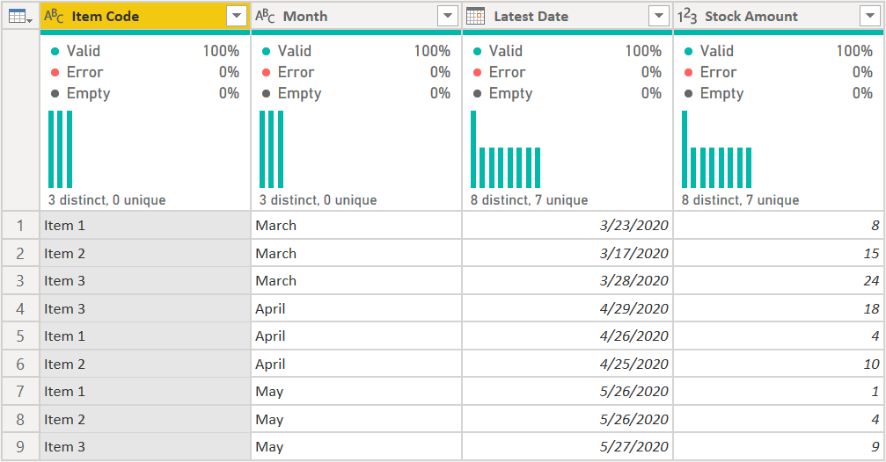Click the April cell in row 5
Image resolution: width=886 pixels, height=462 pixels.
pyautogui.click(x=356, y=336)
